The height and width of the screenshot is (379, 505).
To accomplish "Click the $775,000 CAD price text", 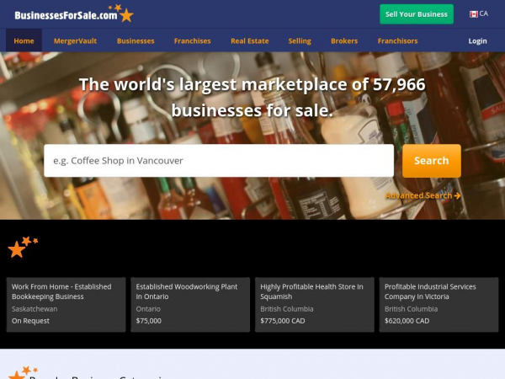I will [x=283, y=321].
